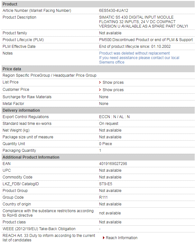
Task: Click the red arrow beside List Price
Action: tap(100, 82)
